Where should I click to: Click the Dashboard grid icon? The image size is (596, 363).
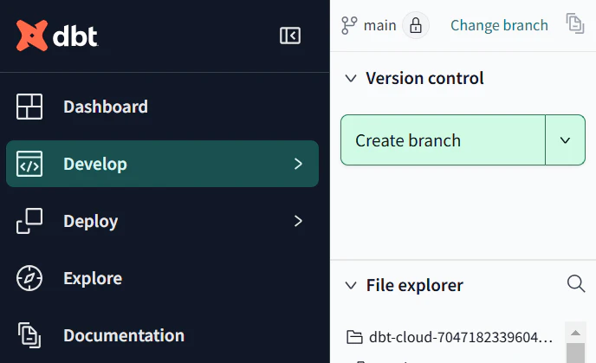(29, 107)
